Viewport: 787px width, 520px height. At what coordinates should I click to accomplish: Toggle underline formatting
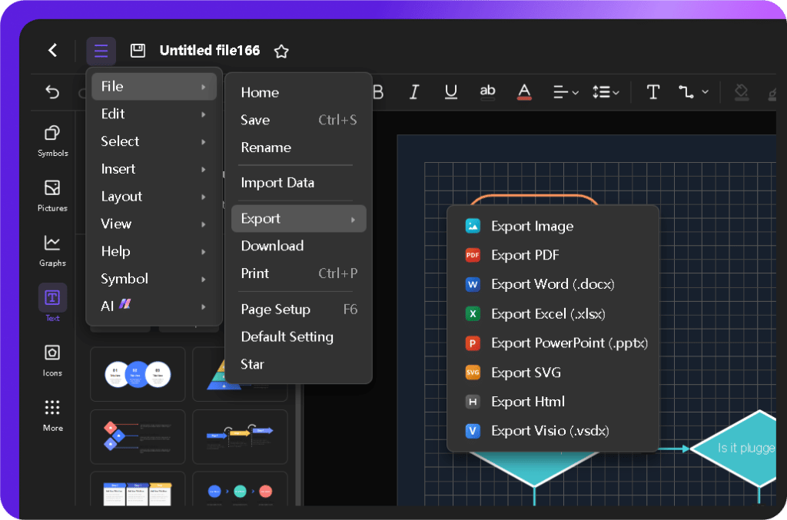coord(450,91)
